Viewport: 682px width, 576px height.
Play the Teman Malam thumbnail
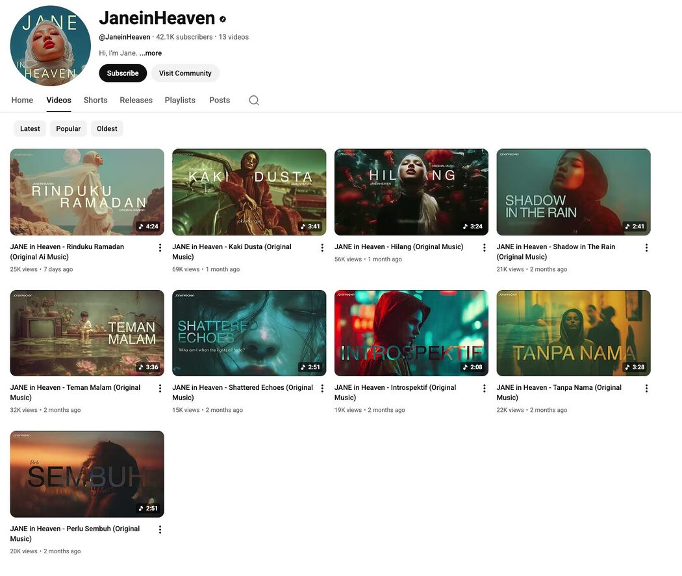coord(87,333)
